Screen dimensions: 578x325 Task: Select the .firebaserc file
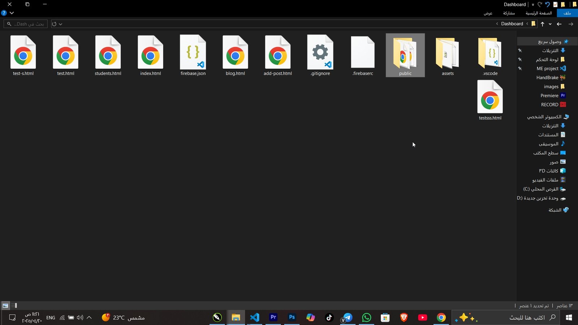pyautogui.click(x=363, y=56)
